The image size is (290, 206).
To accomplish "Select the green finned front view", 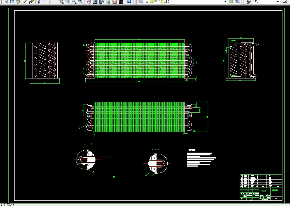I will [140, 60].
